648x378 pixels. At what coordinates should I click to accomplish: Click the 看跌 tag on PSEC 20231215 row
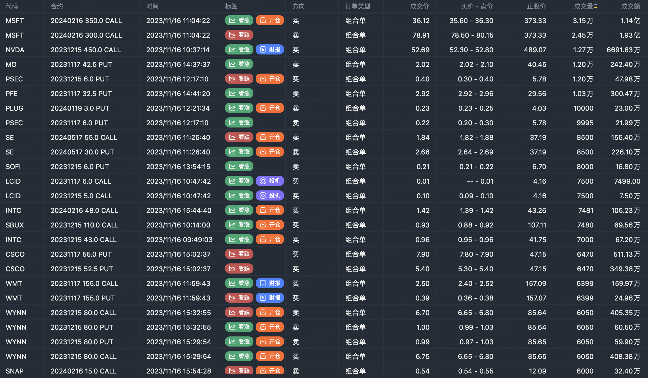pos(239,79)
